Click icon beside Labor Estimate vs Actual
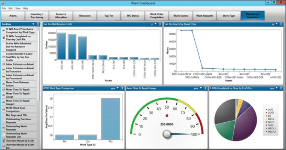The height and width of the screenshot is (150, 286). point(4,64)
